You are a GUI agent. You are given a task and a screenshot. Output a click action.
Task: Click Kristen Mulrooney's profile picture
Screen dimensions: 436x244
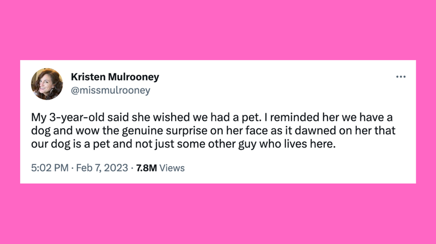point(47,84)
